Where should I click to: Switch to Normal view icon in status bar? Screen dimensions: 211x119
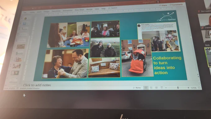pos(146,88)
